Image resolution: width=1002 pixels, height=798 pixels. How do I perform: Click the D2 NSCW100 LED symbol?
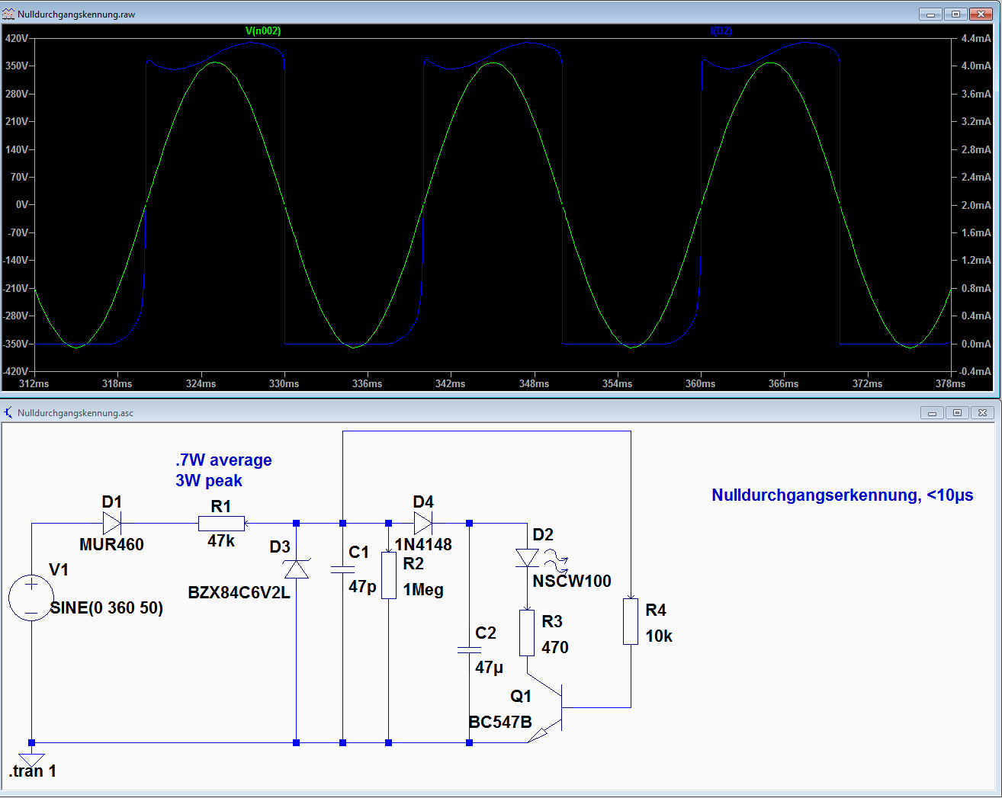(x=527, y=559)
